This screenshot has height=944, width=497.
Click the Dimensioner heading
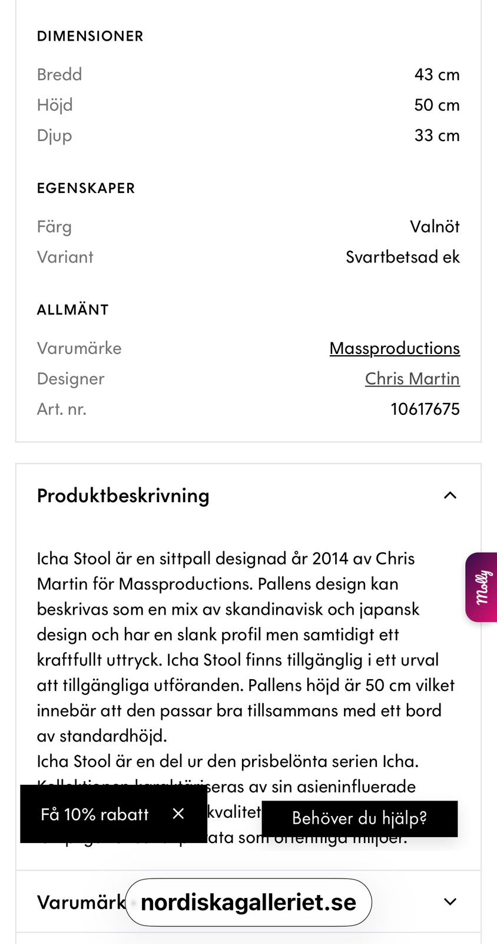tap(90, 36)
